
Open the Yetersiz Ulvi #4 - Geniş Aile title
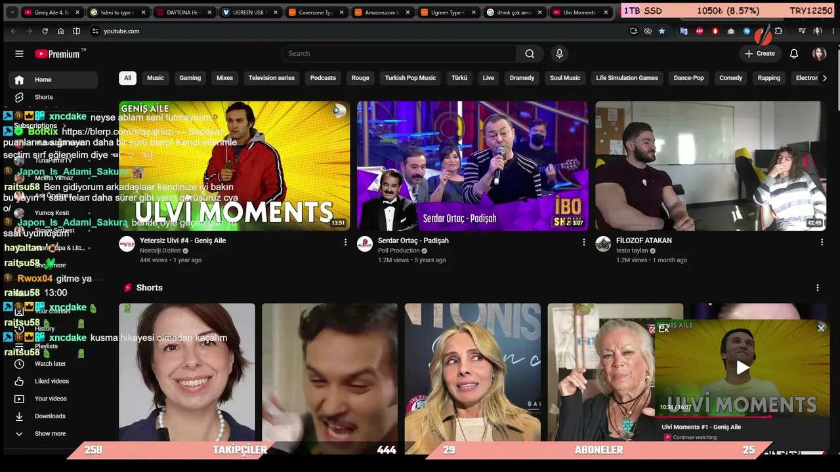[182, 241]
